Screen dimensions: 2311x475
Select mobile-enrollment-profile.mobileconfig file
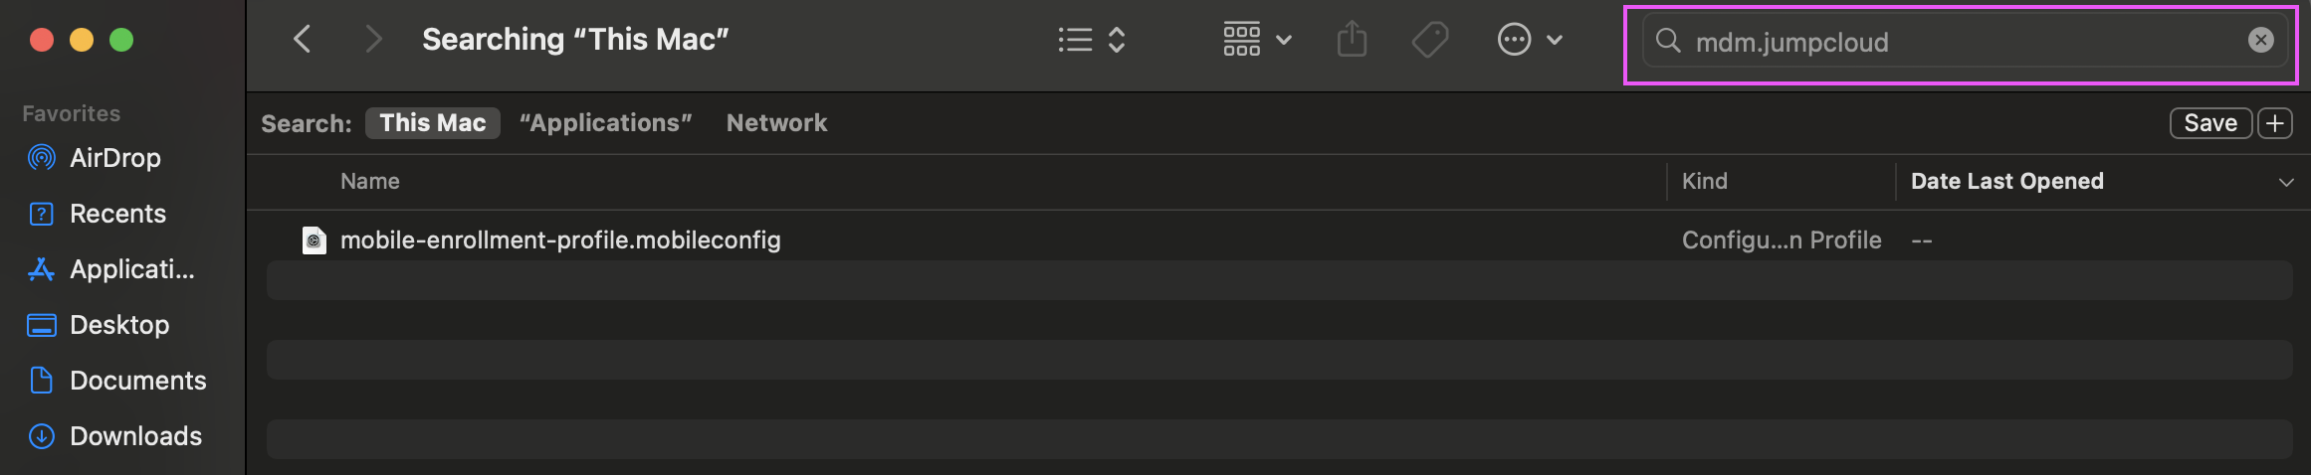560,240
